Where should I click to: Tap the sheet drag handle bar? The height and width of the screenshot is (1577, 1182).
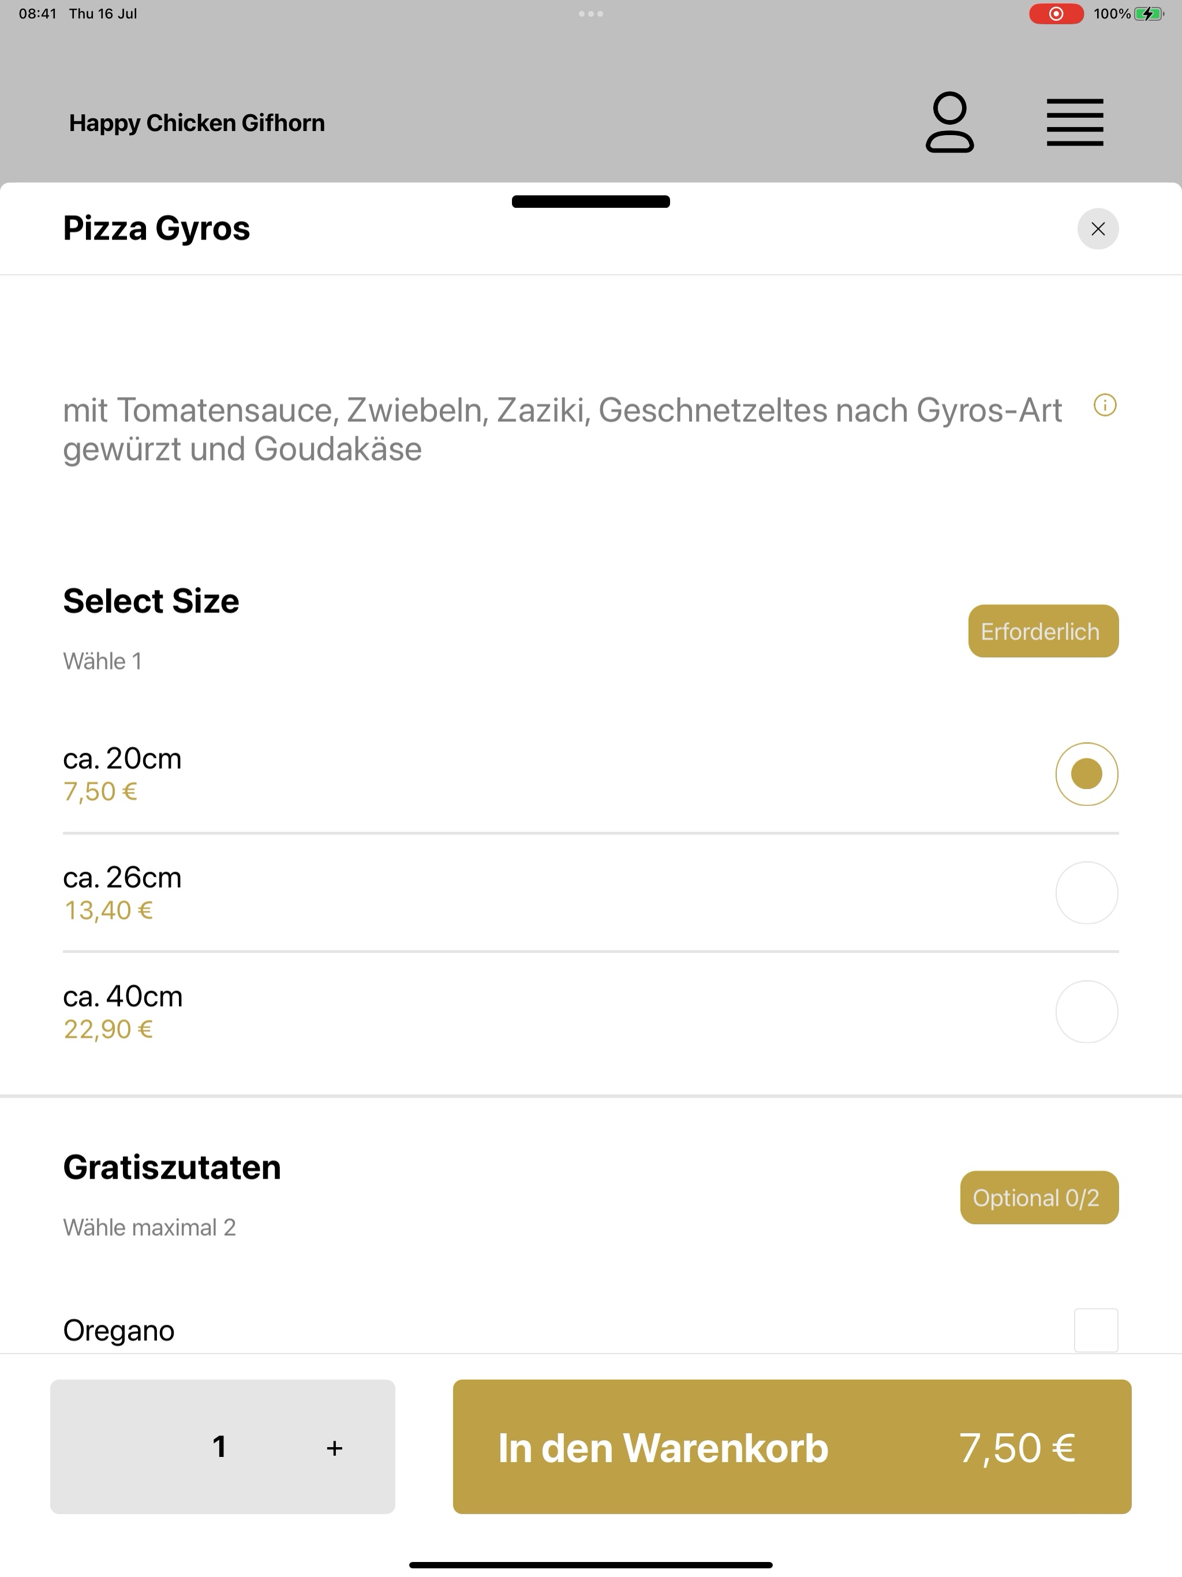pyautogui.click(x=591, y=202)
